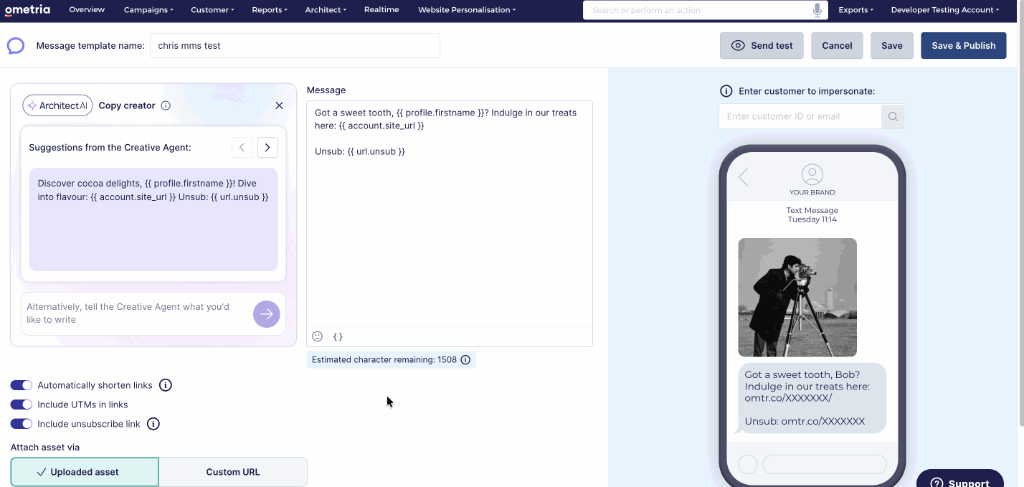1024x487 pixels.
Task: Click the suggested copy 'Discover cocoa delights' card
Action: 153,219
